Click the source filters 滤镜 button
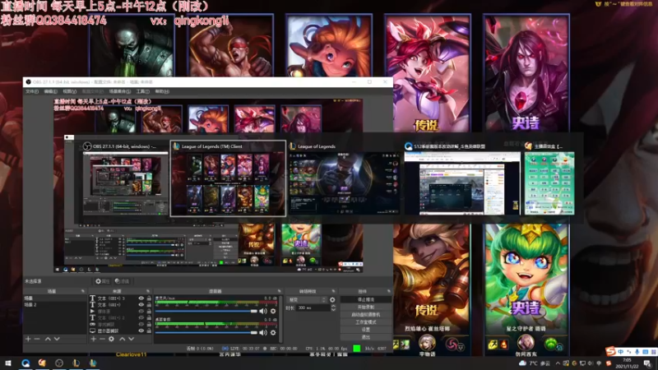The width and height of the screenshot is (658, 370). (x=122, y=281)
